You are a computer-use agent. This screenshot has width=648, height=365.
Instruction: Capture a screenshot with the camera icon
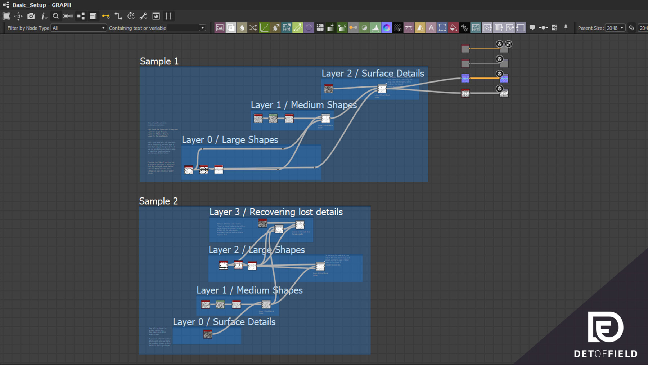click(31, 16)
